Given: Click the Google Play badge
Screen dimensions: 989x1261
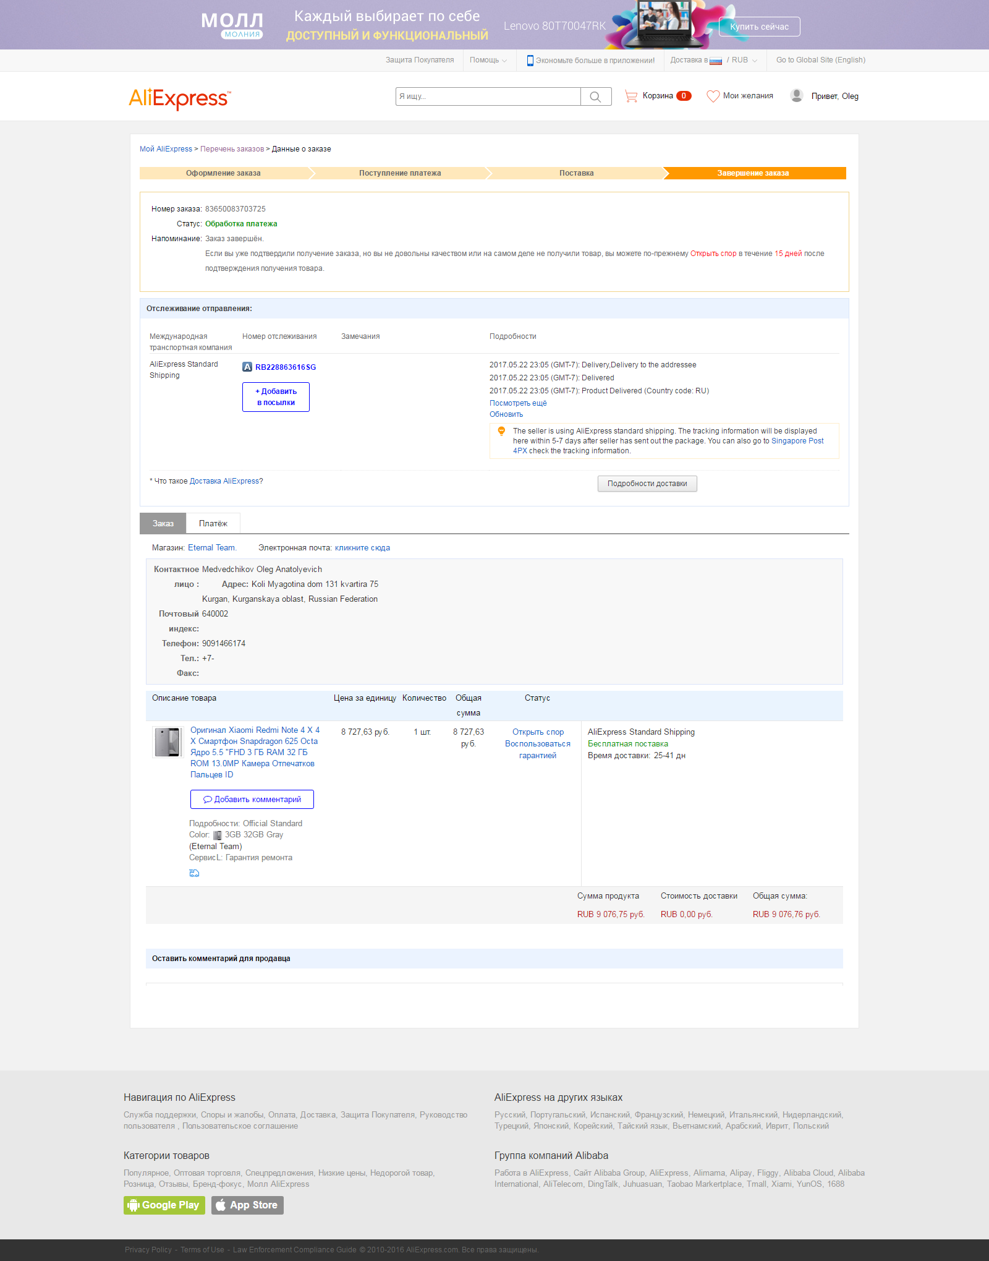Looking at the screenshot, I should [164, 1205].
